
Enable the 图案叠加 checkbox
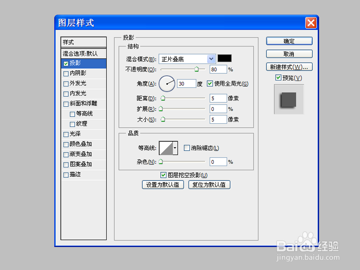click(x=66, y=165)
